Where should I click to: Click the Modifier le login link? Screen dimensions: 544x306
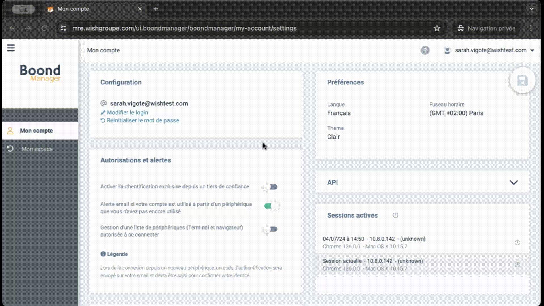(127, 112)
